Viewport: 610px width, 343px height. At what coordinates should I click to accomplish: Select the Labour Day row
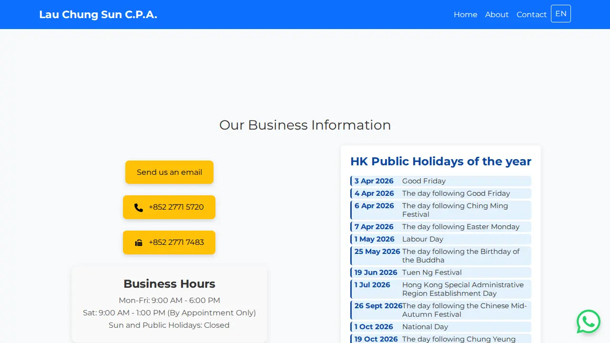point(441,239)
